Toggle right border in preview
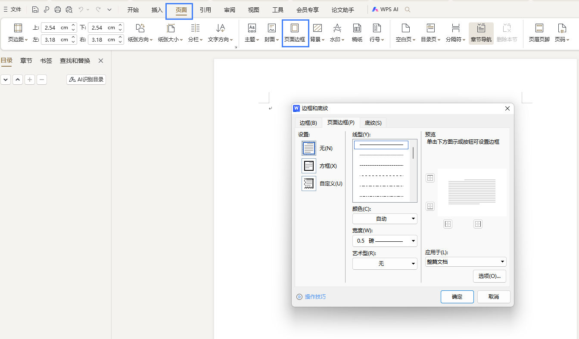 (478, 224)
